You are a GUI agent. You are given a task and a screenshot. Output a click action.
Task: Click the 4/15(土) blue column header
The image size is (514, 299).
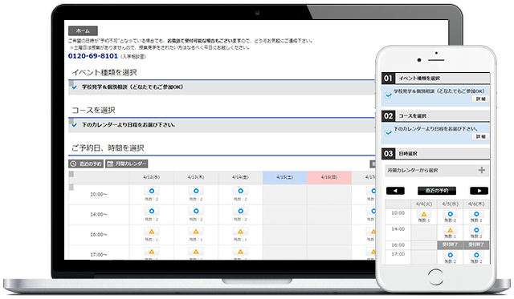click(x=285, y=177)
